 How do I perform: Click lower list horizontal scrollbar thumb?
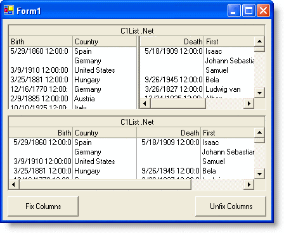[105, 184]
